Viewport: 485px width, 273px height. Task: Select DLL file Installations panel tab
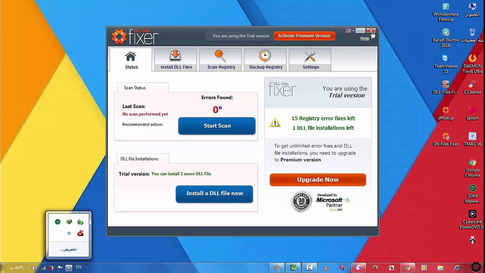(143, 159)
